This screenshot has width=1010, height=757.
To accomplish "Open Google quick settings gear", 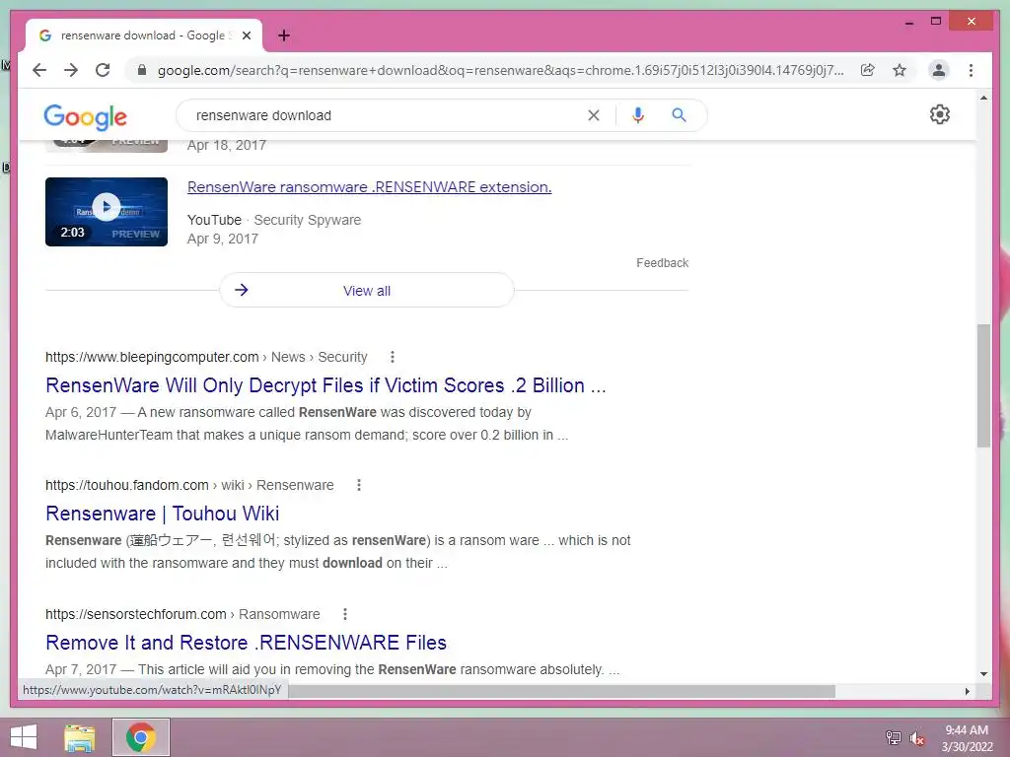I will coord(940,114).
